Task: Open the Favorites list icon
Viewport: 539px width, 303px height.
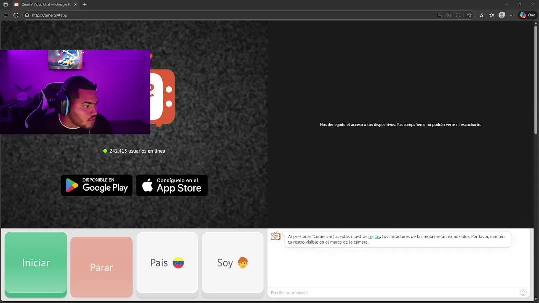Action: pyautogui.click(x=492, y=15)
